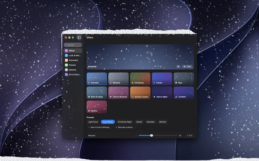259x161 pixels.
Task: Select the Christmas effect tile
Action: (140, 79)
